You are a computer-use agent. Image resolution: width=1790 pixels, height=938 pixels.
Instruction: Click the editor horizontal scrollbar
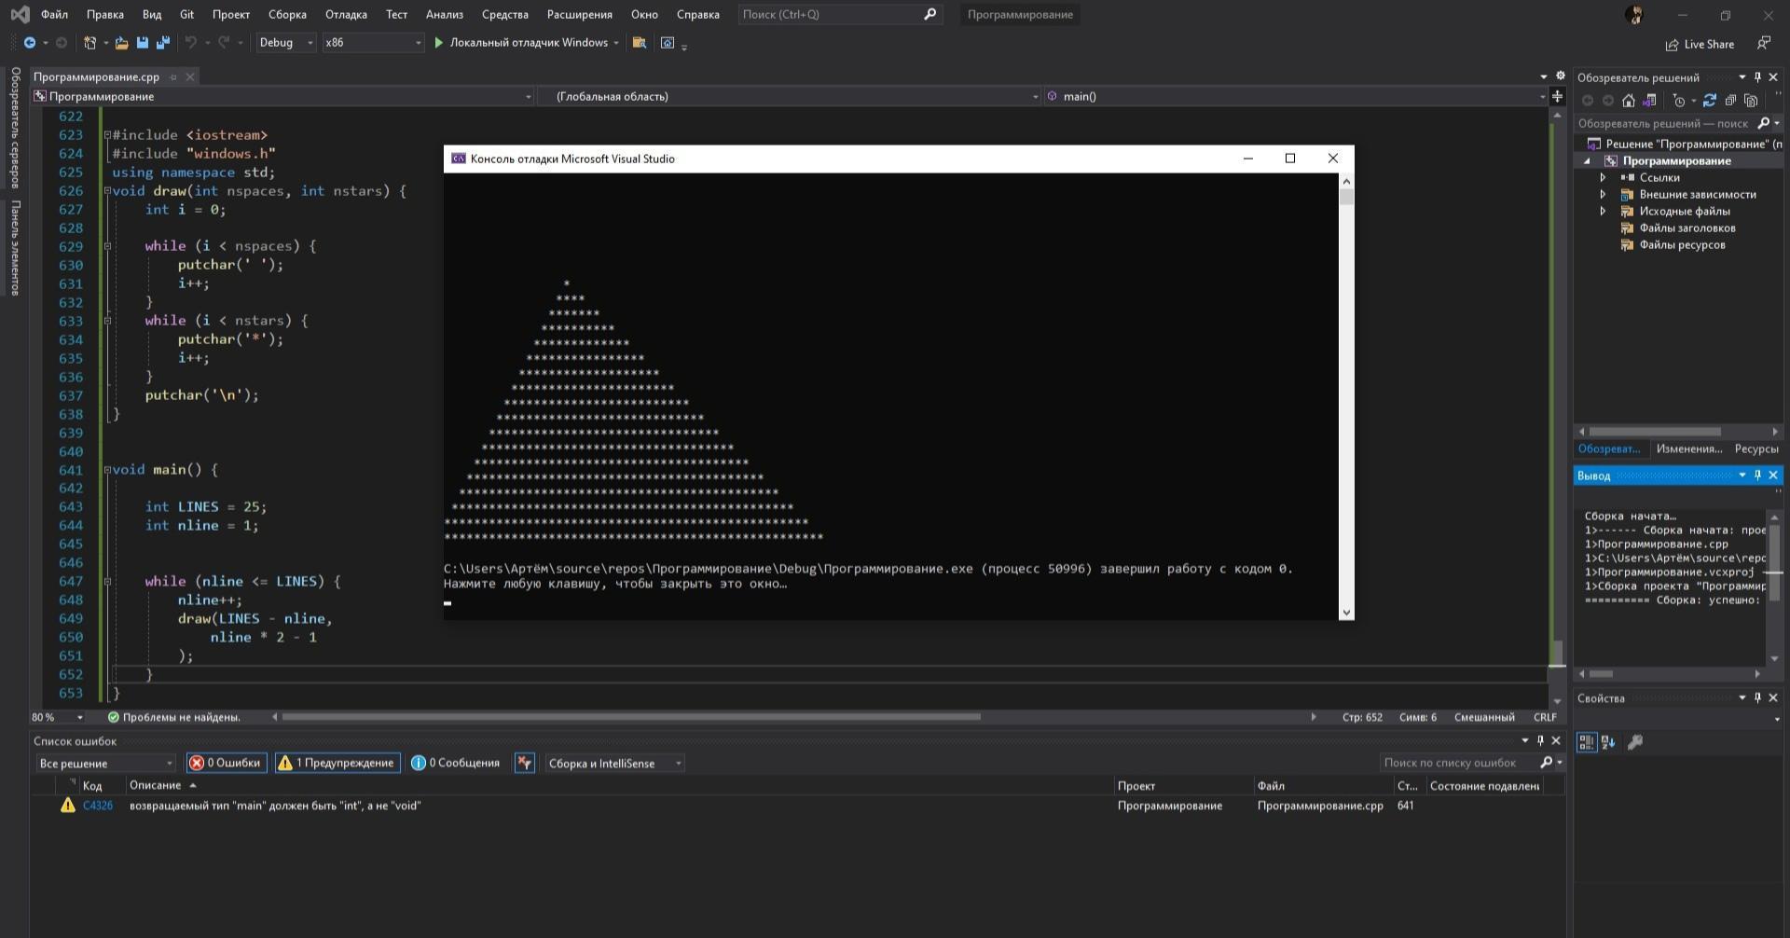coord(630,717)
